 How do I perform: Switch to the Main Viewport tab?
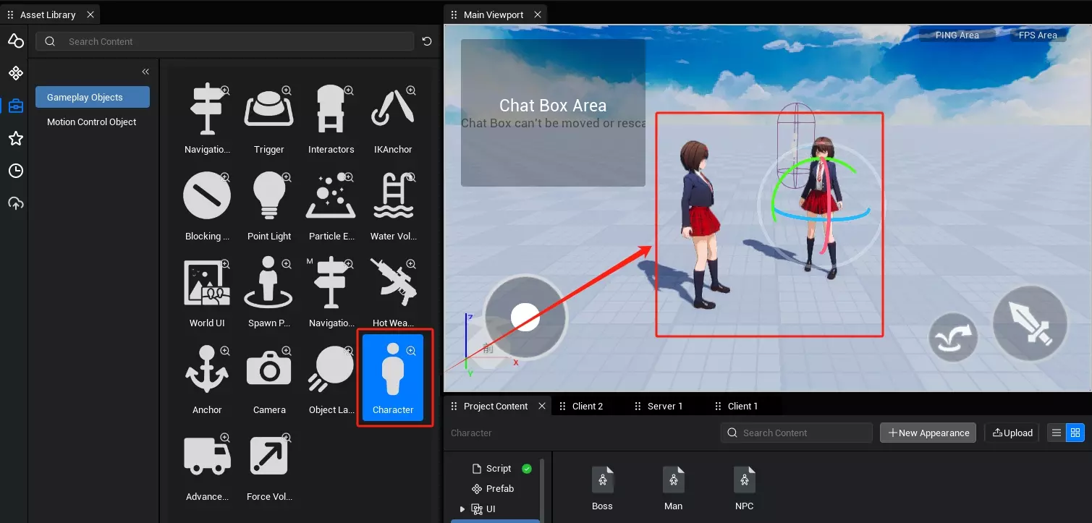tap(494, 14)
